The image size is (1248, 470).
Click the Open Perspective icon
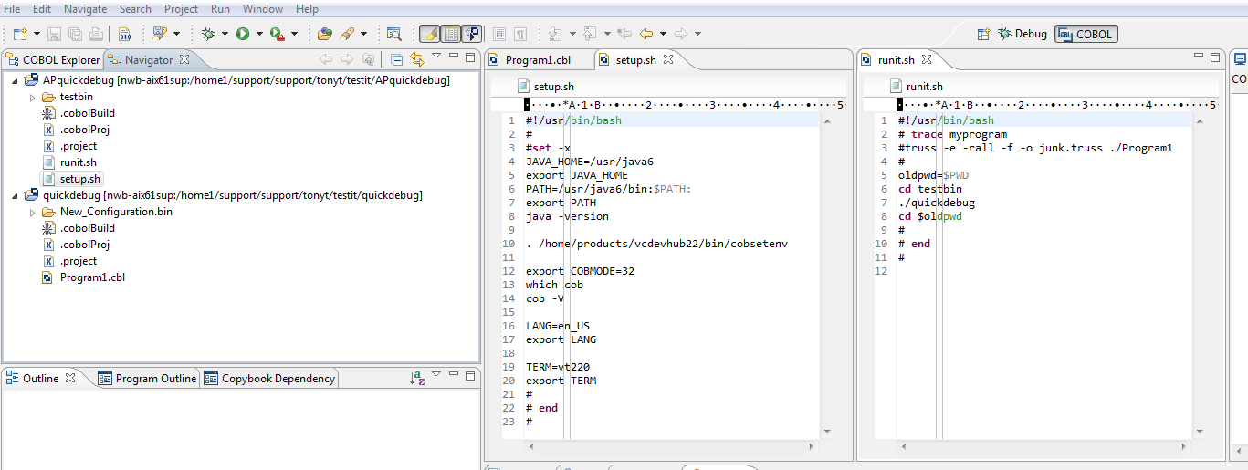click(983, 34)
